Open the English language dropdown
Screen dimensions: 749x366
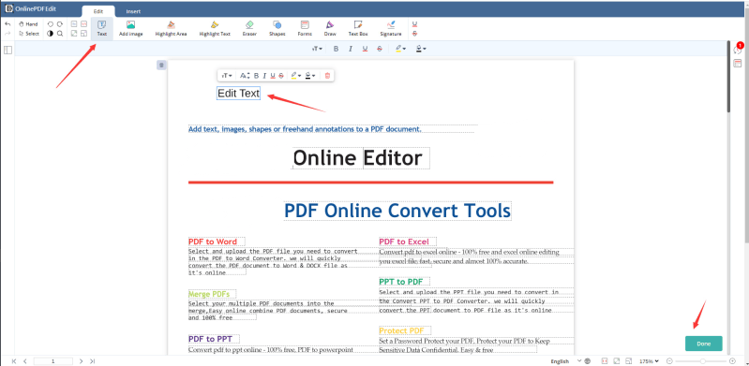pos(565,361)
